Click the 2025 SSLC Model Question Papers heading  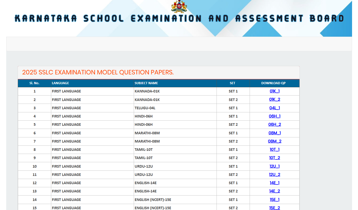click(x=98, y=72)
